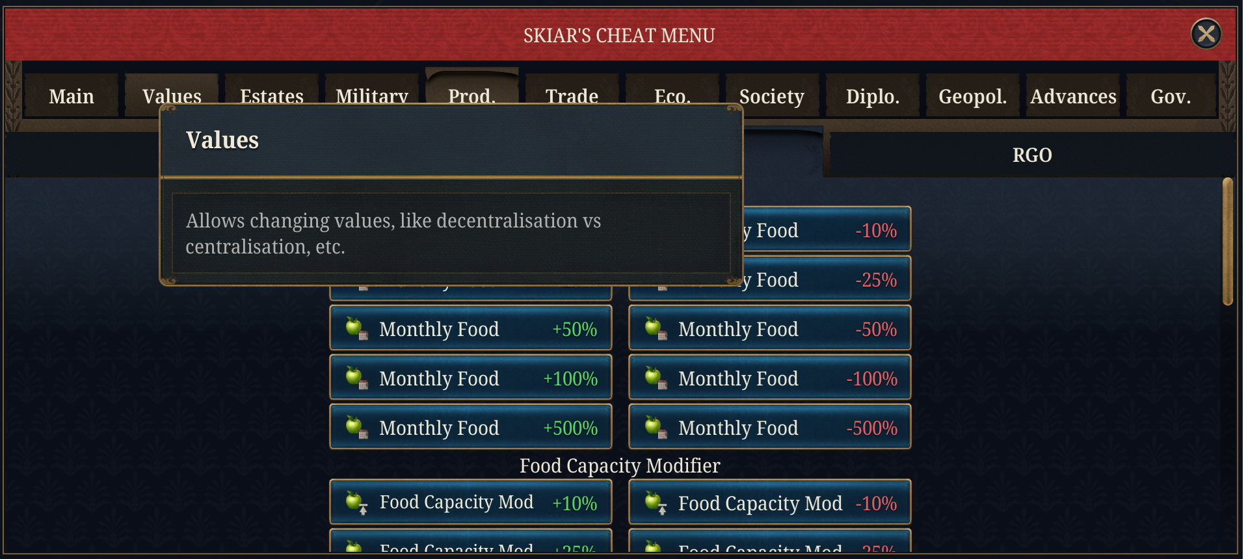The image size is (1246, 559).
Task: Click apple icon on Monthly Food -500%
Action: point(654,426)
